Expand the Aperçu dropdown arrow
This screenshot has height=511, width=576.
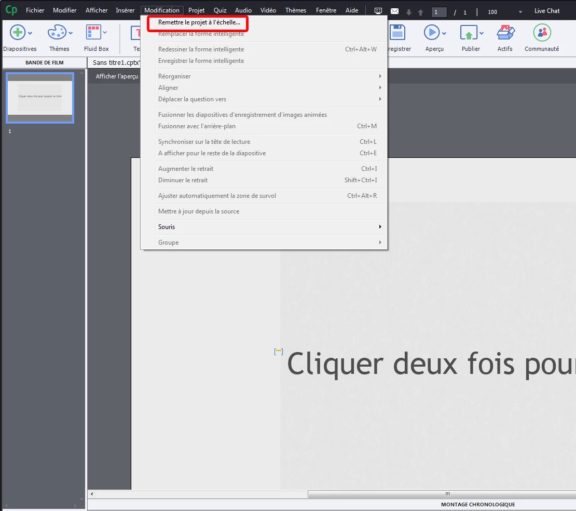[x=444, y=33]
